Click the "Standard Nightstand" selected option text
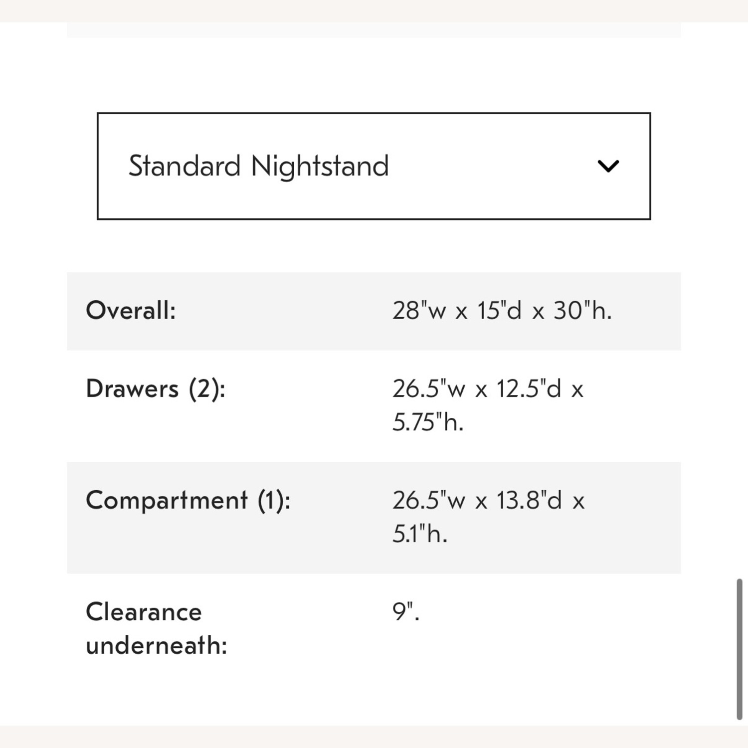Screen dimensions: 748x748 [x=258, y=166]
